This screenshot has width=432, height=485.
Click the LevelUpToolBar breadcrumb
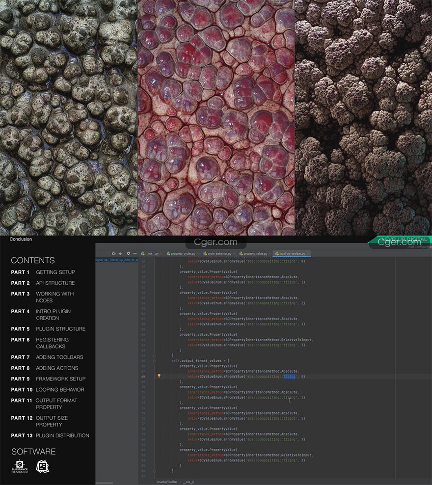coord(167,482)
